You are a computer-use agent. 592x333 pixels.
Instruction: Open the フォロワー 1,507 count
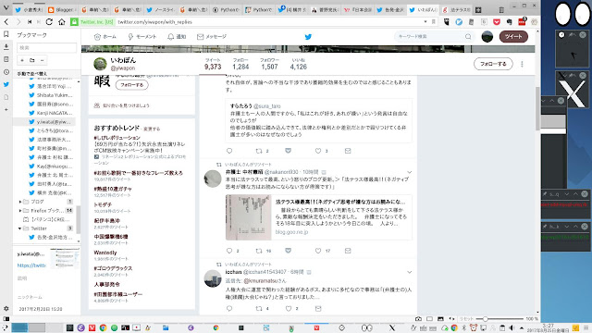269,64
